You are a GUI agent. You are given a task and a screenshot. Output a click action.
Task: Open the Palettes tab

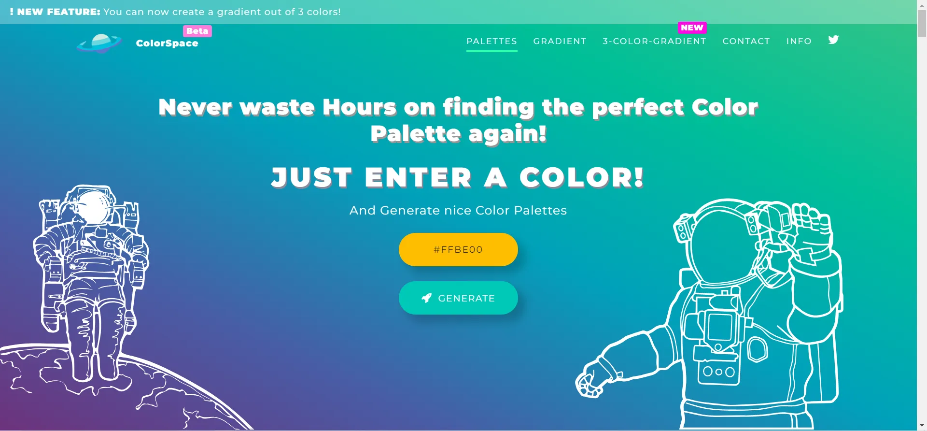click(x=492, y=42)
